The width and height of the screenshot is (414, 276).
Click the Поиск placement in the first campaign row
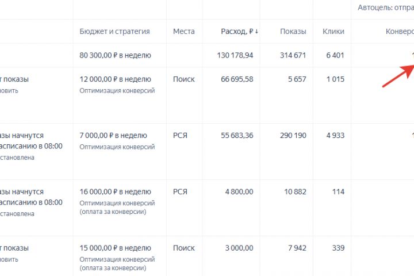pos(183,79)
